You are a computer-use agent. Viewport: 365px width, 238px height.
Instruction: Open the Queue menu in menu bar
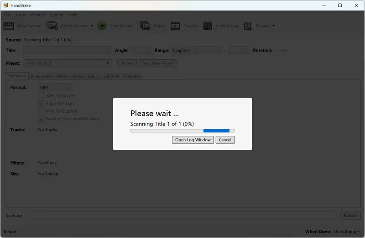click(x=57, y=15)
